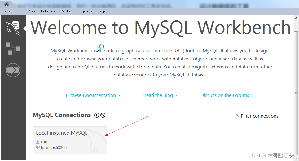Image resolution: width=299 pixels, height=161 pixels.
Task: Open the Local instance MySQL connection tile
Action: 70,141
